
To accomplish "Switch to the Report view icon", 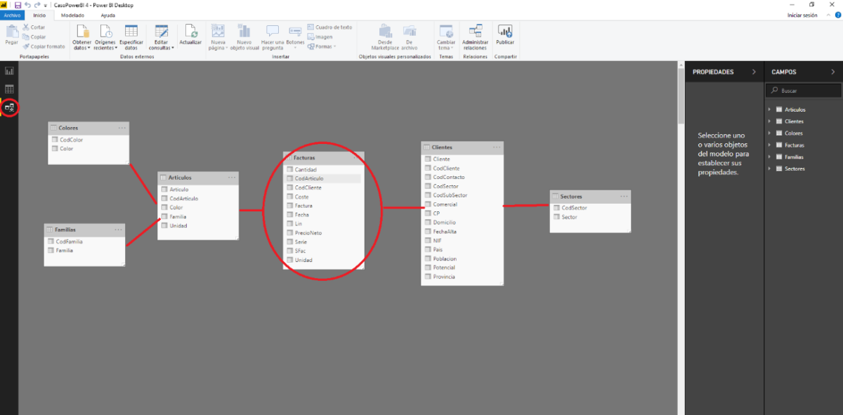I will [9, 71].
